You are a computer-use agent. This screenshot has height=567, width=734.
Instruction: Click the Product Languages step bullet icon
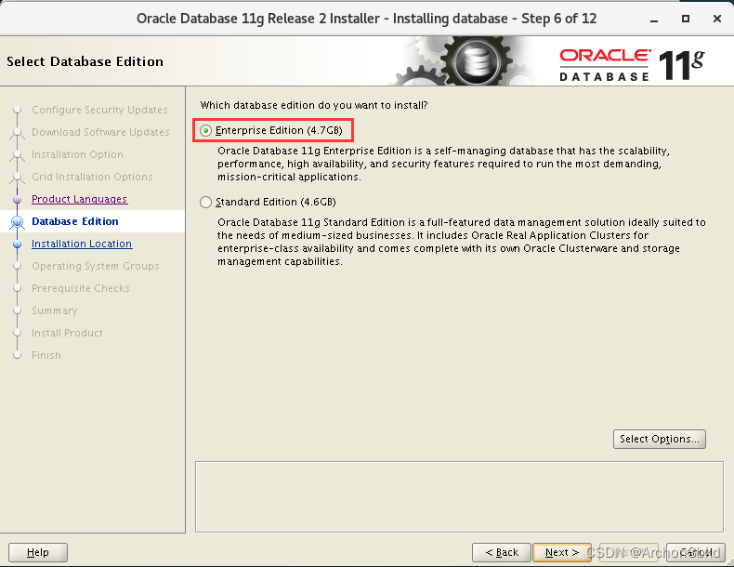(18, 200)
